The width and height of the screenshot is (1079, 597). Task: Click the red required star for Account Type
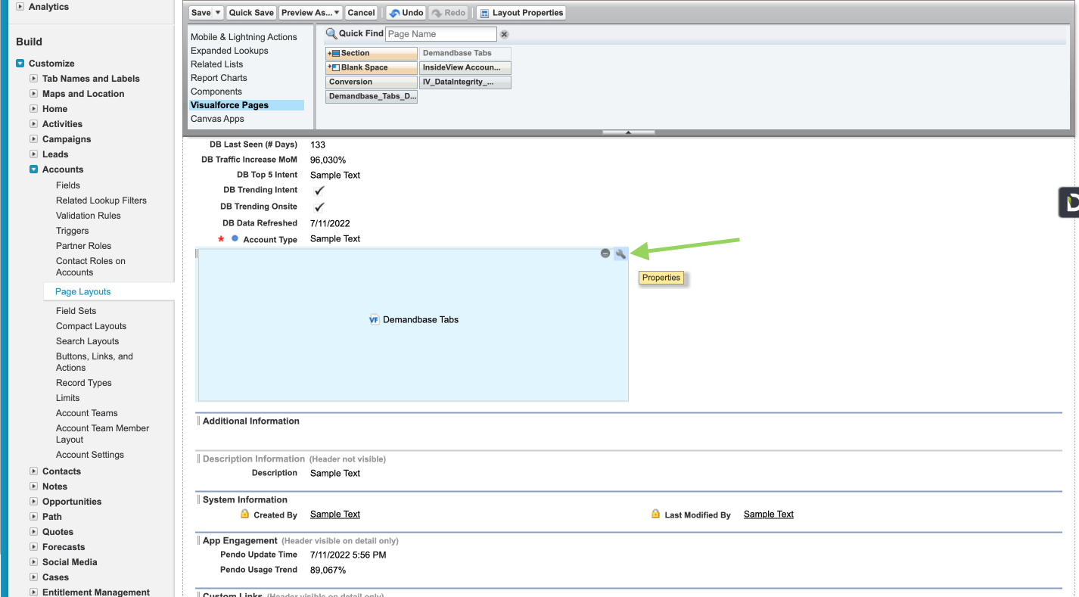click(x=221, y=239)
